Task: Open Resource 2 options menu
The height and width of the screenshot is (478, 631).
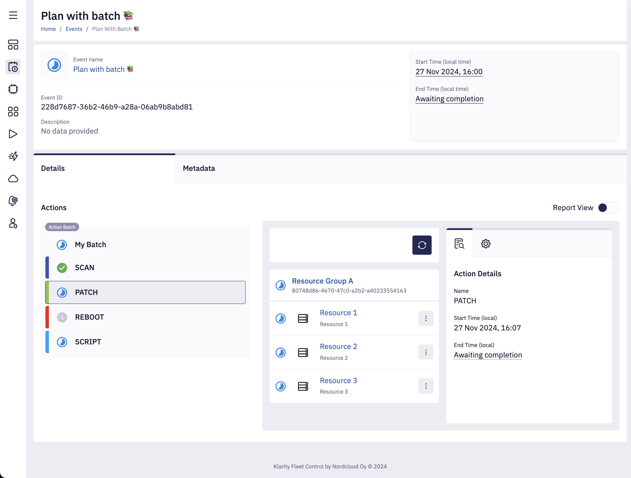Action: pos(426,352)
